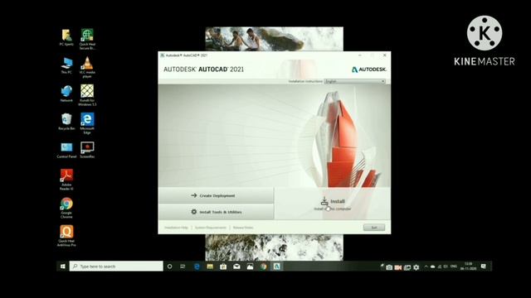
Task: Select Create Deployment option
Action: [x=216, y=195]
